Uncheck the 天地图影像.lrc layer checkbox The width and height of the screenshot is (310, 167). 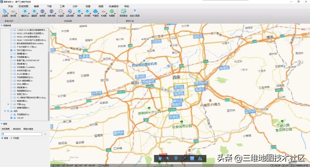12,57
